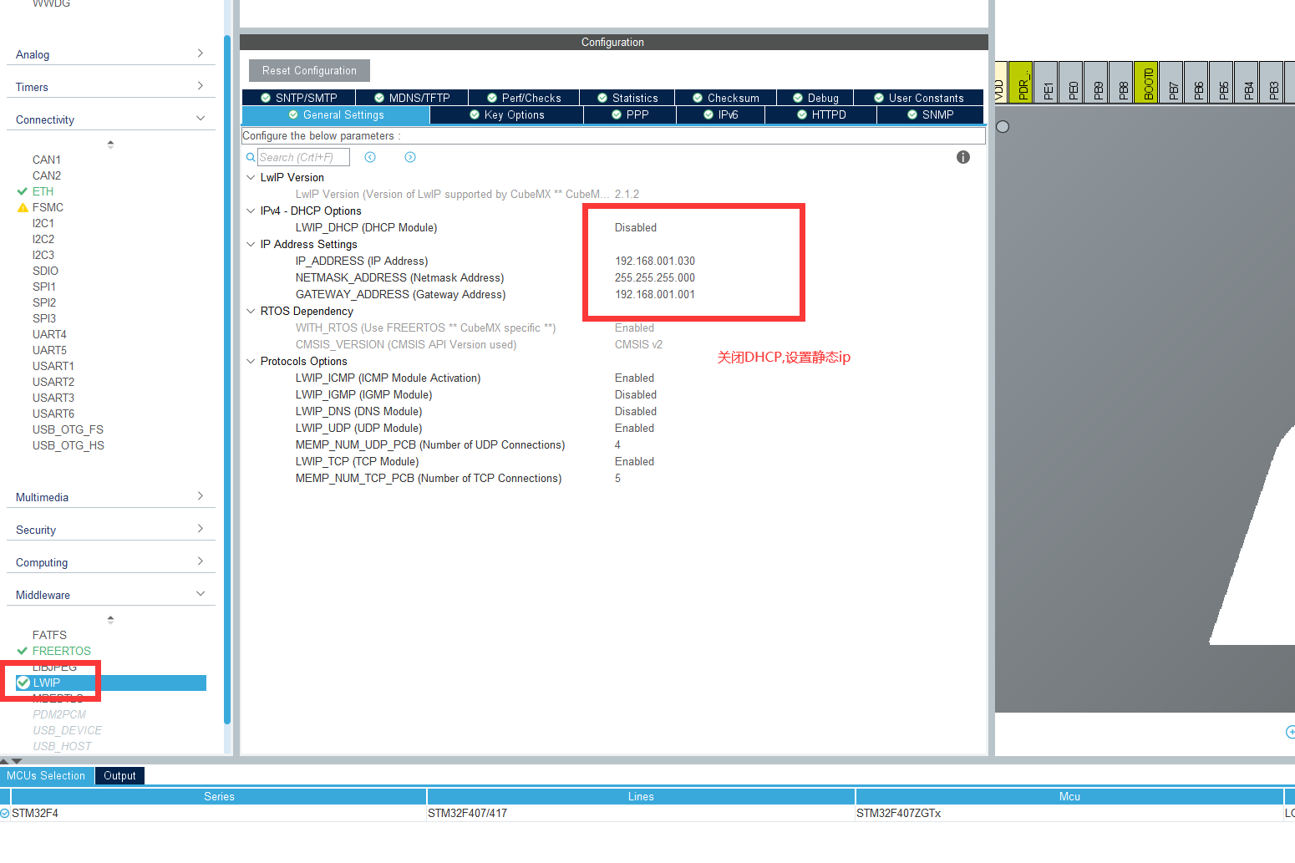The height and width of the screenshot is (863, 1295).
Task: Select the PDR pin on chip
Action: (1020, 82)
